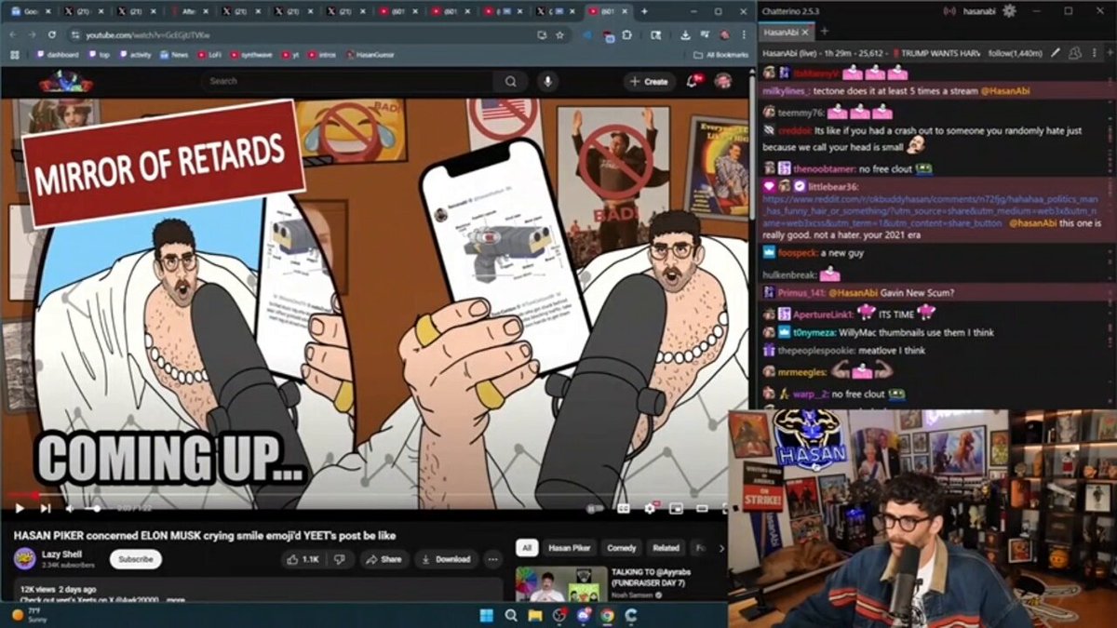The image size is (1117, 628).
Task: Open the activity bookmark
Action: click(135, 55)
